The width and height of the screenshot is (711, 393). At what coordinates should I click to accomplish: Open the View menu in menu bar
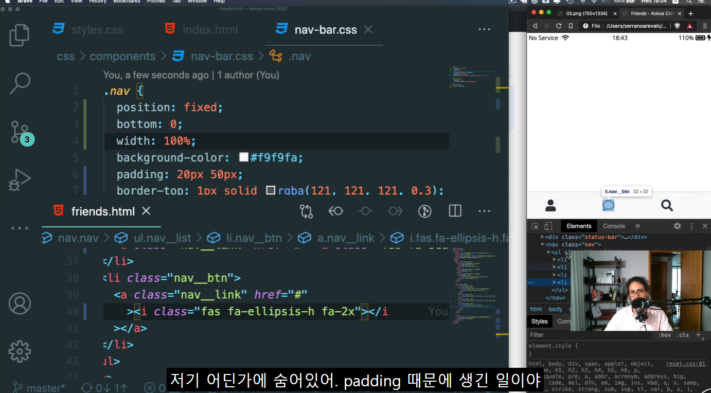[76, 2]
